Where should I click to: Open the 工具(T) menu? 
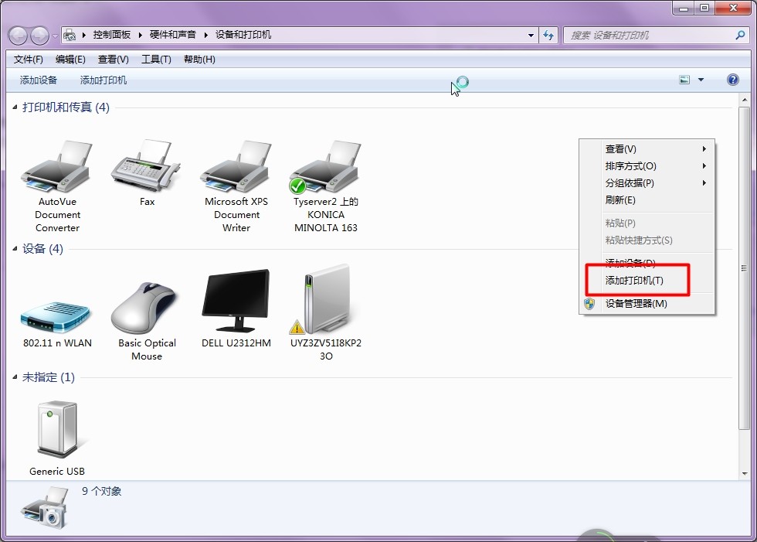[x=156, y=60]
